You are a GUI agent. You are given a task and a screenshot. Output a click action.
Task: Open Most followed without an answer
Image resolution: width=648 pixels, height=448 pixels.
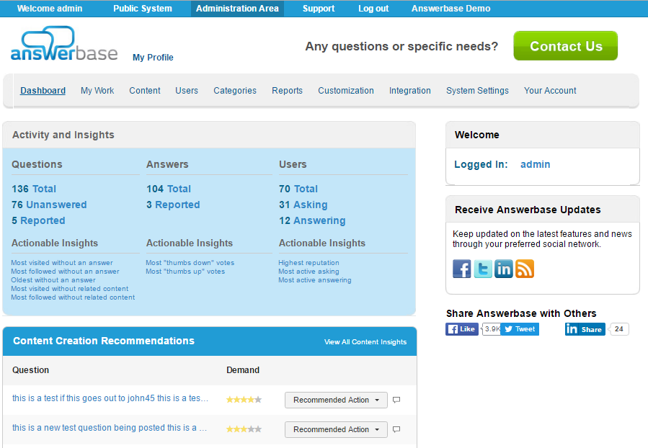click(66, 272)
